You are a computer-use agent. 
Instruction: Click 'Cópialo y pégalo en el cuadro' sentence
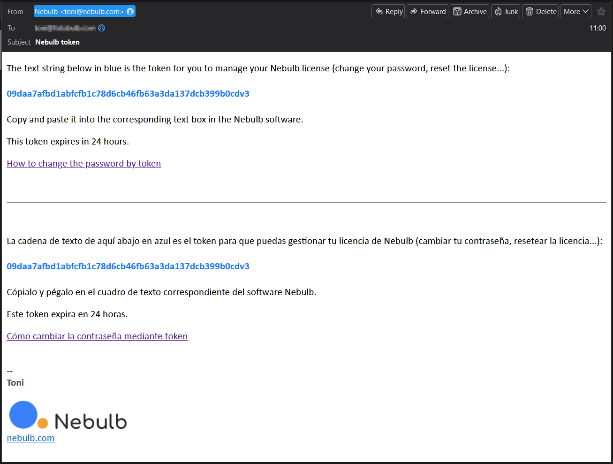(161, 292)
